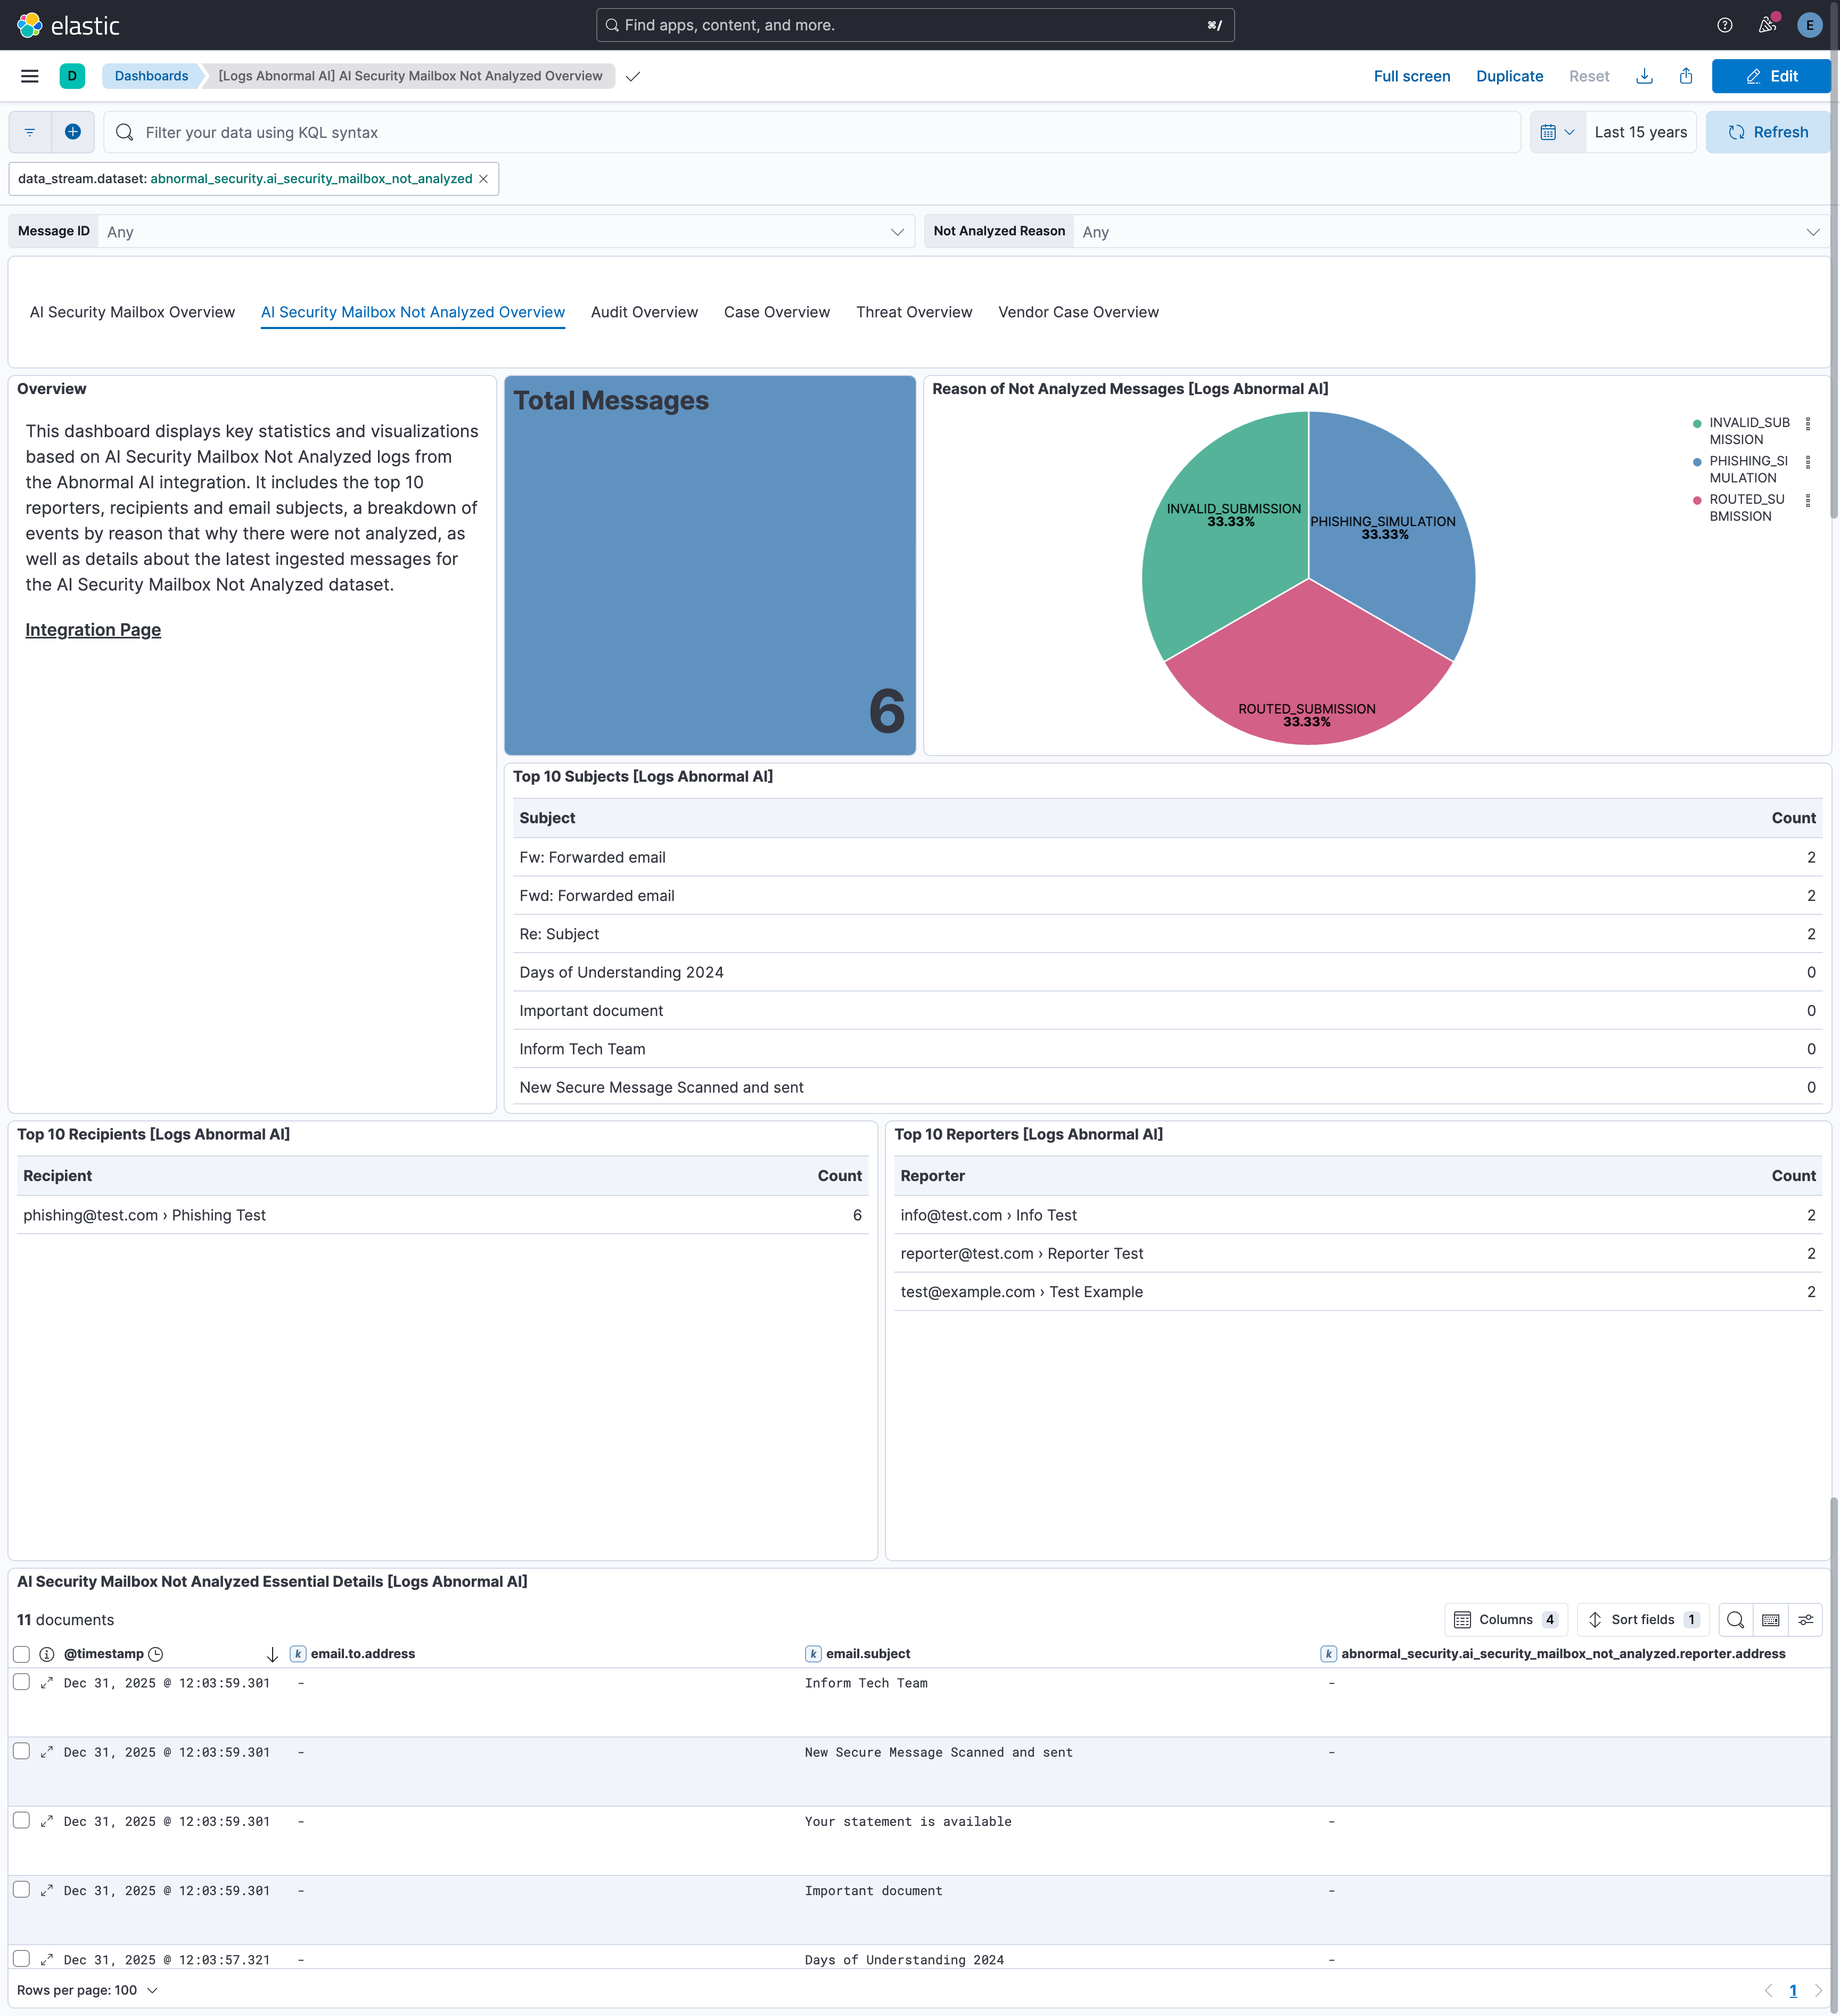1840x2016 pixels.
Task: Click the share icon in the top toolbar
Action: click(x=1686, y=76)
